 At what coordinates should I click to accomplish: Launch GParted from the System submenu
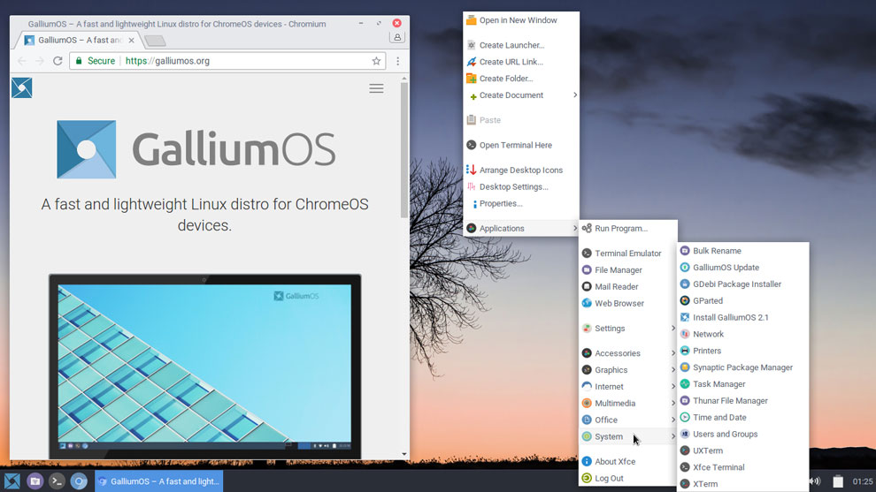click(x=742, y=300)
